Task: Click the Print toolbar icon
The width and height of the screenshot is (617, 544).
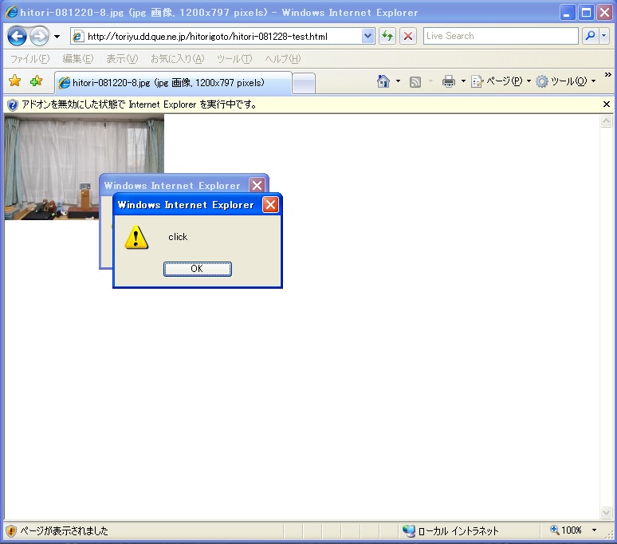Action: point(449,81)
